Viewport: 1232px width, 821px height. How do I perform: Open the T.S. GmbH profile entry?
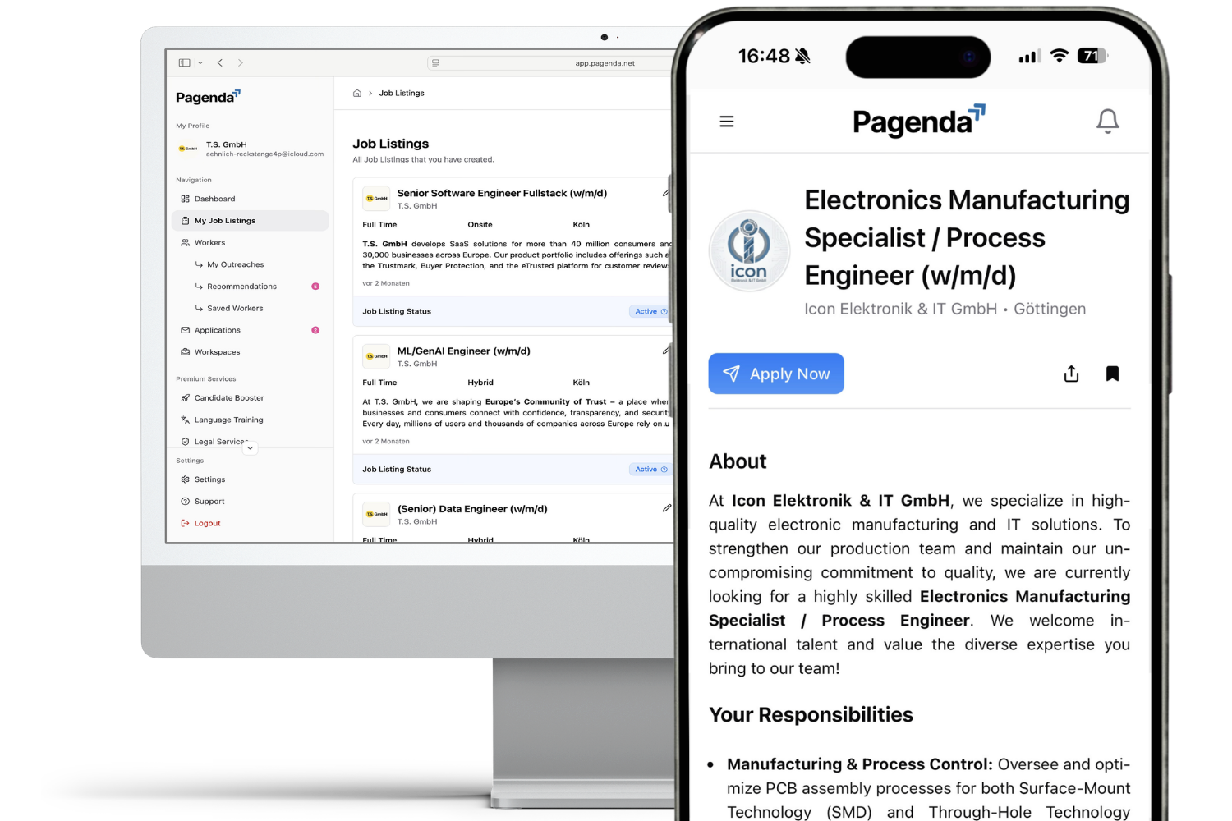251,149
